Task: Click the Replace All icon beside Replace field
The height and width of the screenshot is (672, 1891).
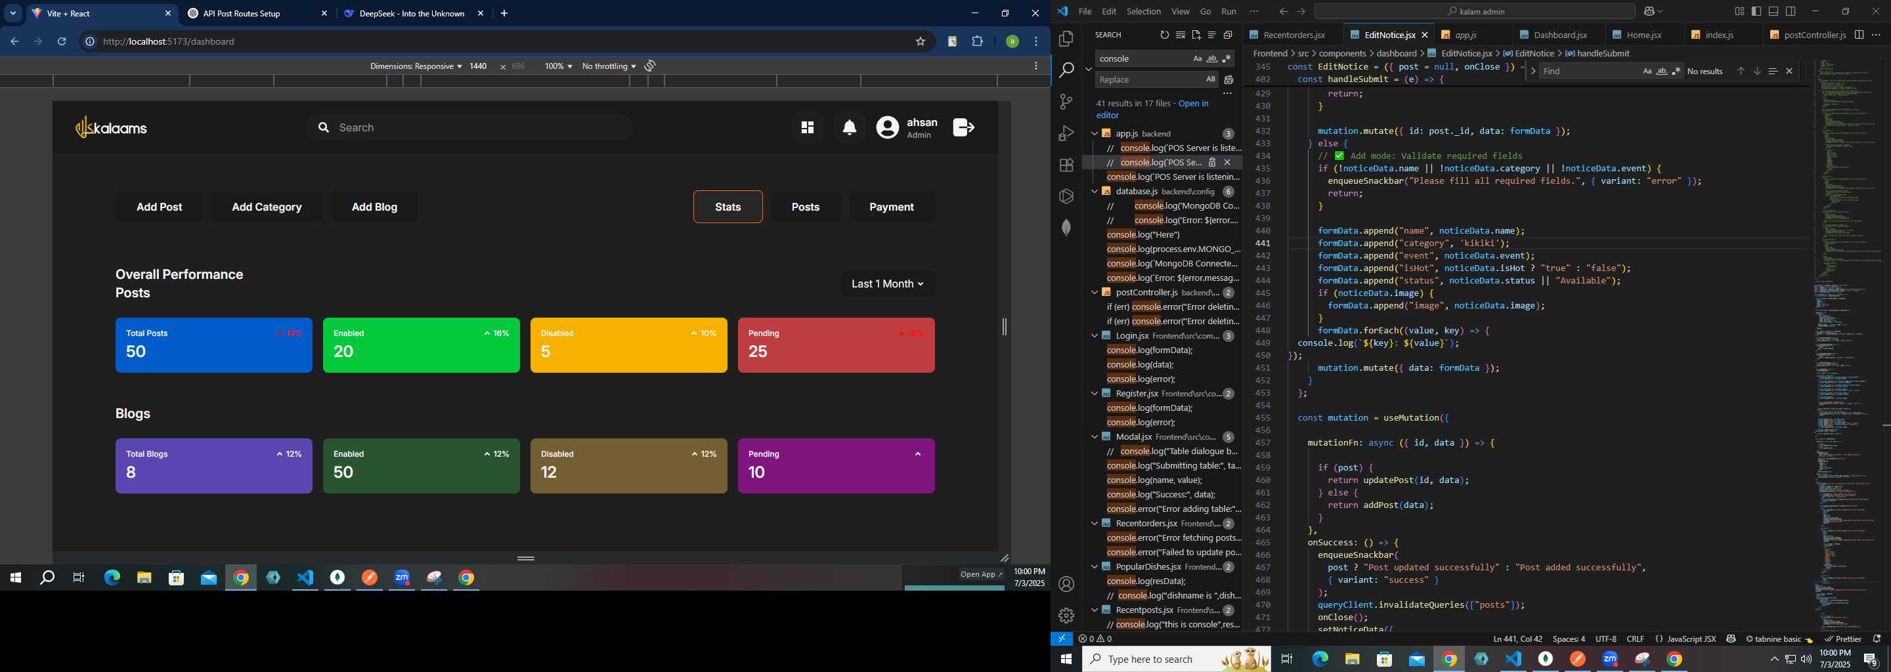Action: (x=1228, y=80)
